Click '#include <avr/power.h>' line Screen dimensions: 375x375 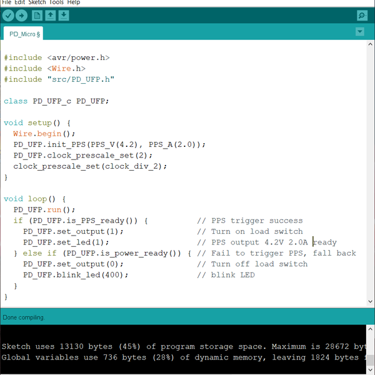[x=57, y=57]
